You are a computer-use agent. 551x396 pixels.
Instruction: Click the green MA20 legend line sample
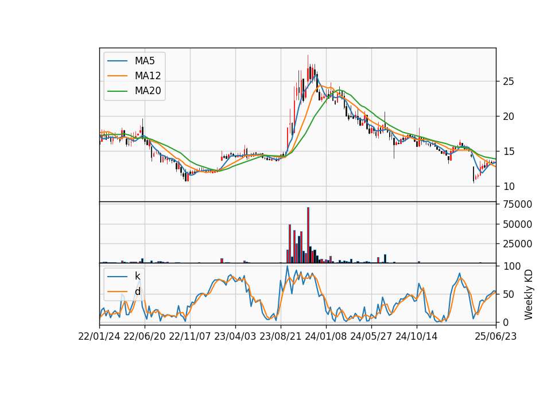click(x=117, y=91)
